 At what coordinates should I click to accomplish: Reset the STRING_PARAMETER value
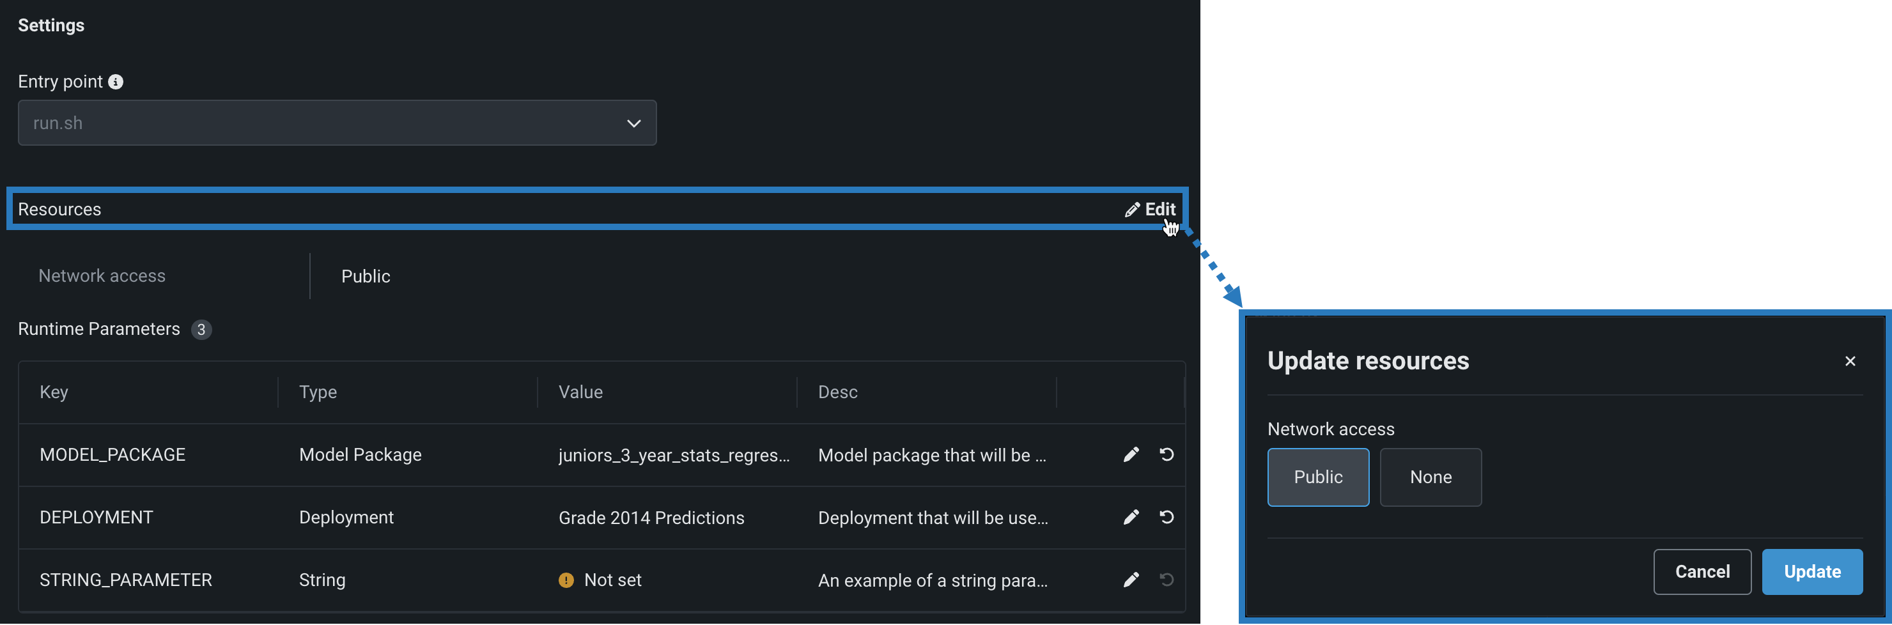pyautogui.click(x=1167, y=580)
